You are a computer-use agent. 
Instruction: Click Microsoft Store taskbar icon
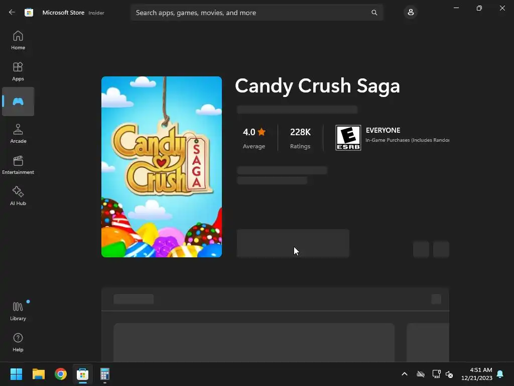point(83,374)
